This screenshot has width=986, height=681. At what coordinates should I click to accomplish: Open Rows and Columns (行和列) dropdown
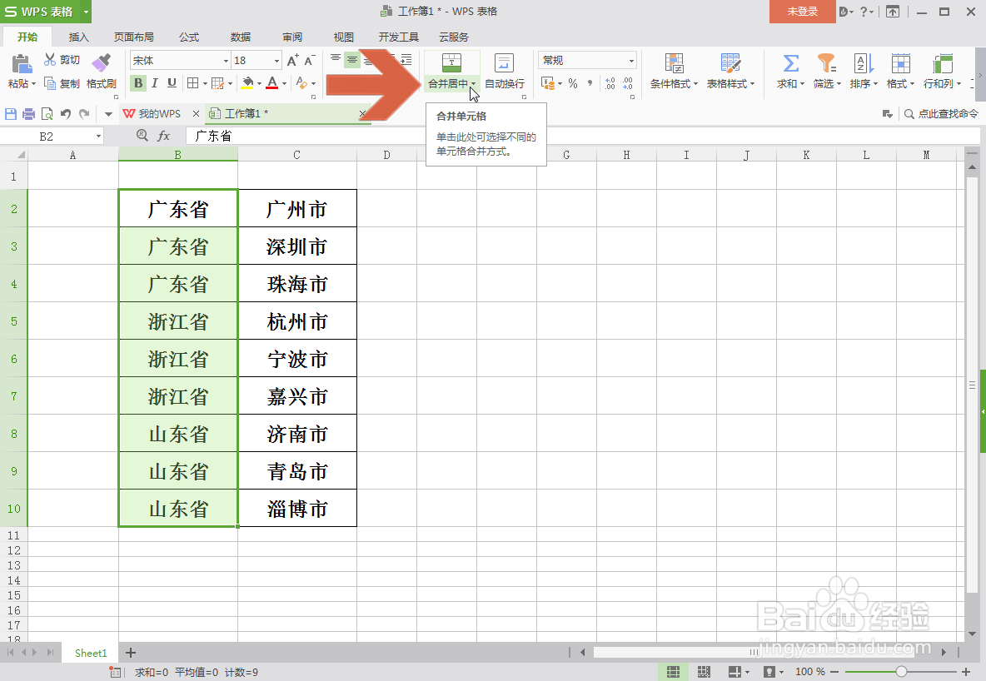tap(942, 71)
